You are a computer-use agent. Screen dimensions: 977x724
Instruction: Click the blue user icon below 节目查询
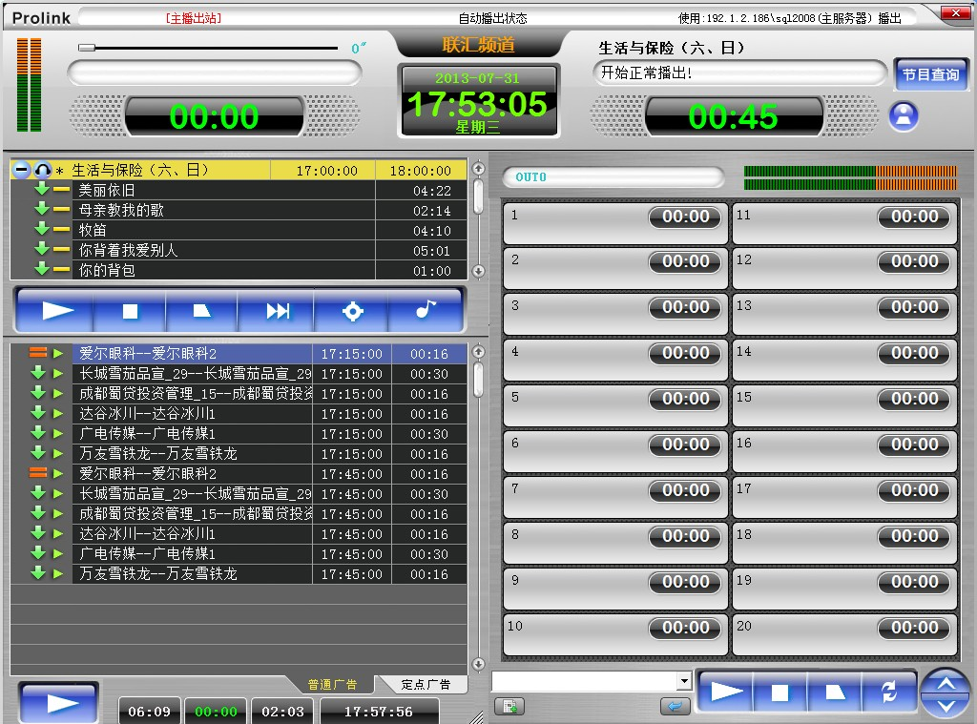(x=904, y=115)
